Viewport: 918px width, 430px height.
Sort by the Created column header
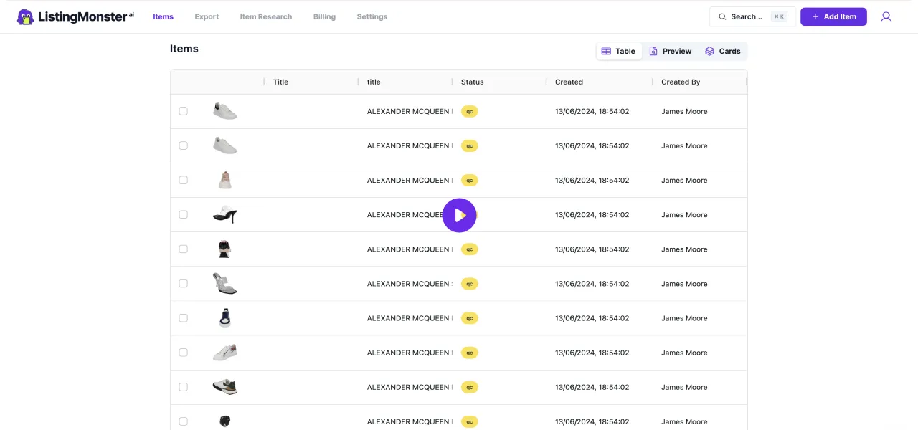pyautogui.click(x=569, y=82)
